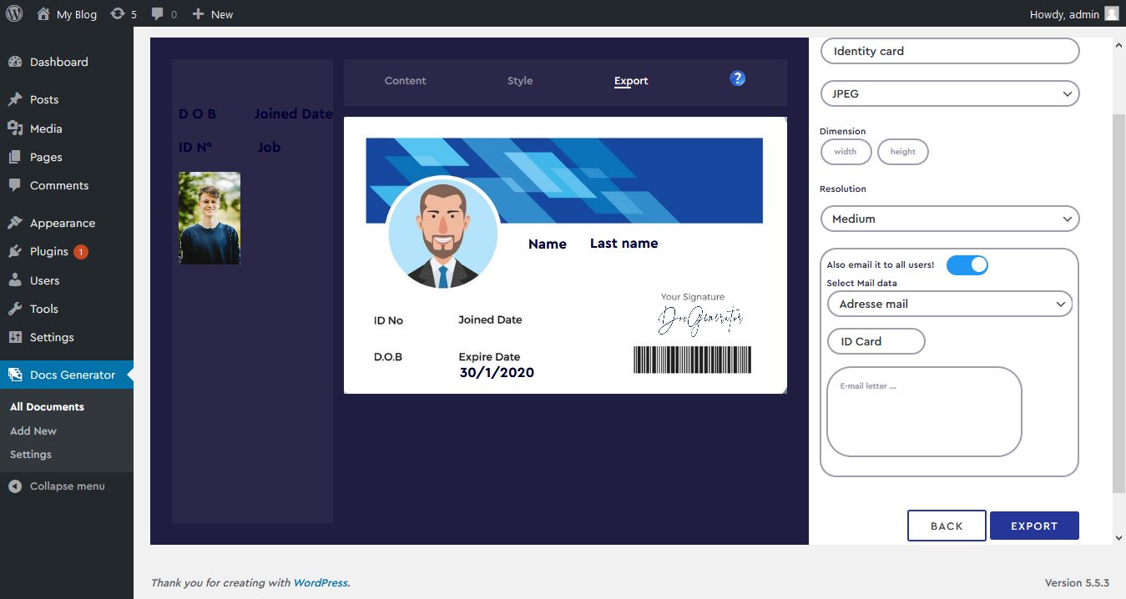Screen dimensions: 1126x599
Task: Open the blue help question mark
Action: point(737,78)
